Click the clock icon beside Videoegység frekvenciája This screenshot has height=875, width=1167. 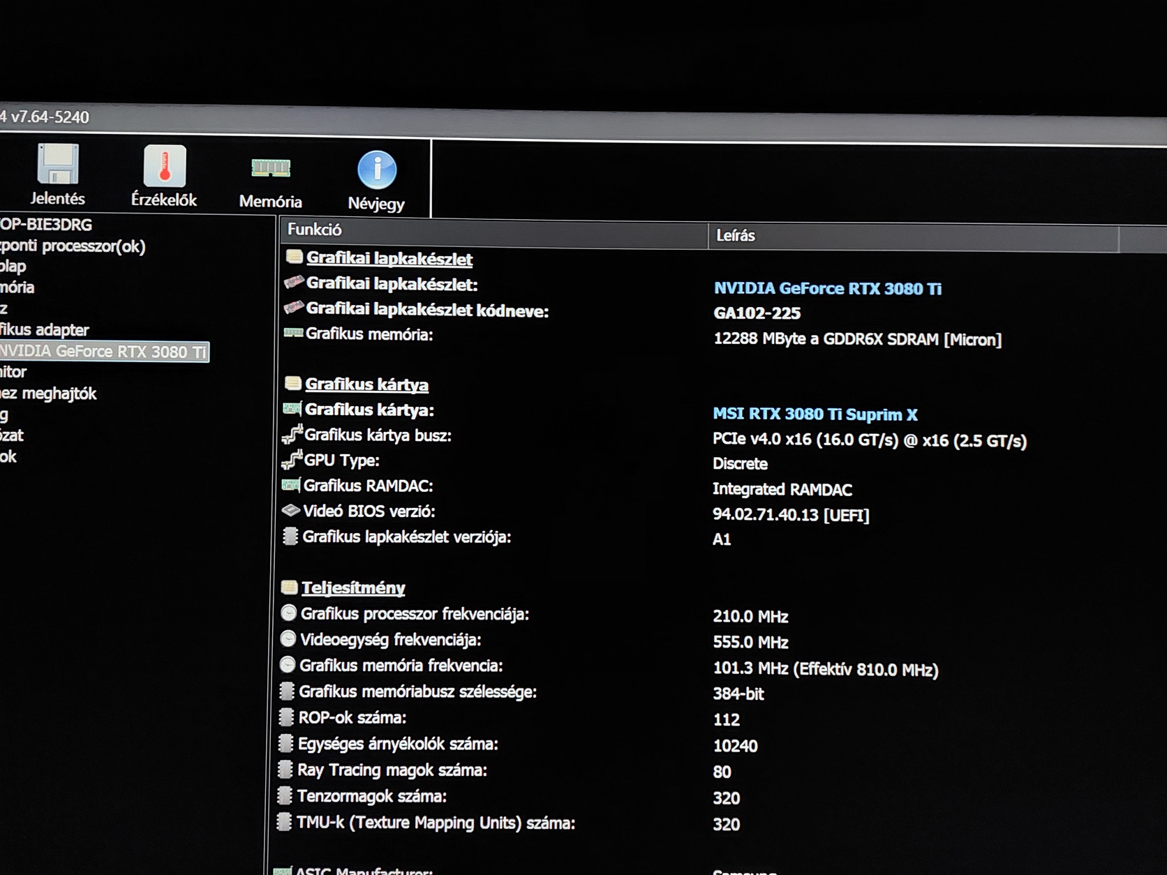coord(288,638)
